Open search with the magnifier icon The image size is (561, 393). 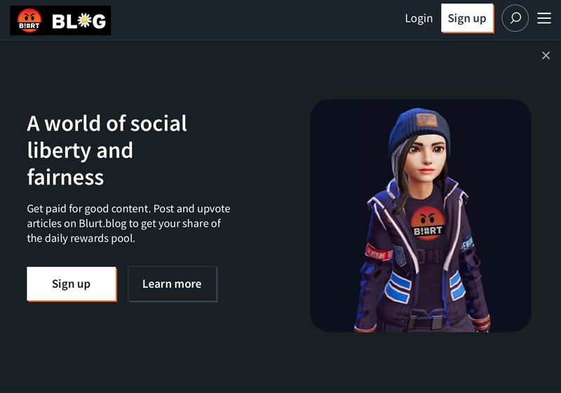(x=515, y=18)
